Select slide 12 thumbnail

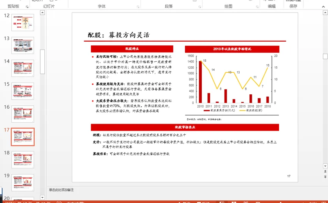[x=23, y=23]
